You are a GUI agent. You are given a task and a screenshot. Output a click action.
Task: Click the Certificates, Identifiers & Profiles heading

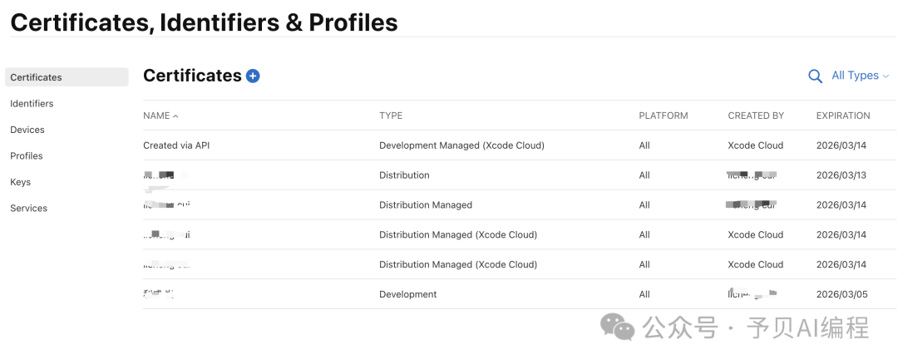pos(204,22)
